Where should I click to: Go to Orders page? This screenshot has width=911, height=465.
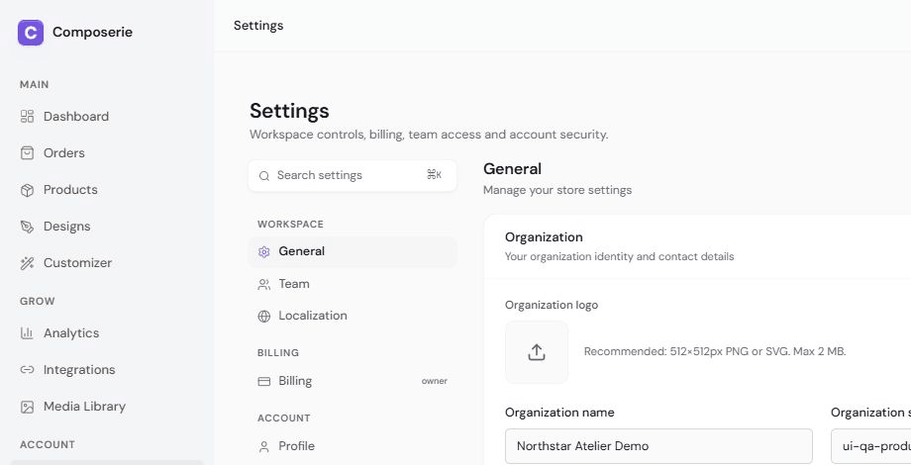coord(108,152)
